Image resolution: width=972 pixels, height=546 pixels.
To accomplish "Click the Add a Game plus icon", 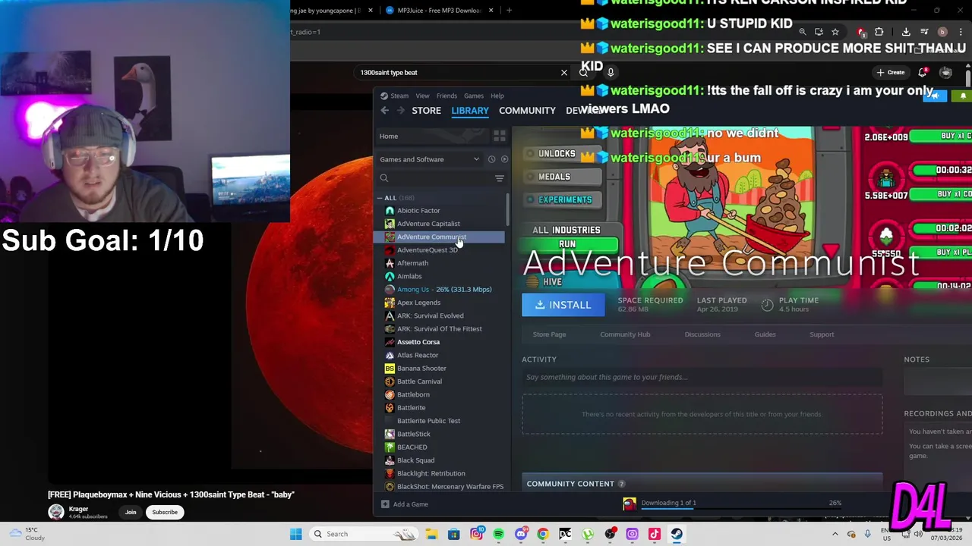I will pos(385,504).
